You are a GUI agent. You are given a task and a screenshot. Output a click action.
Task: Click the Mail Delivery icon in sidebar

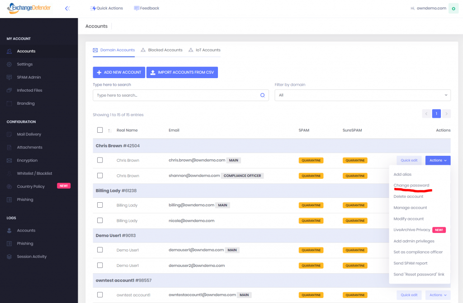(9, 134)
